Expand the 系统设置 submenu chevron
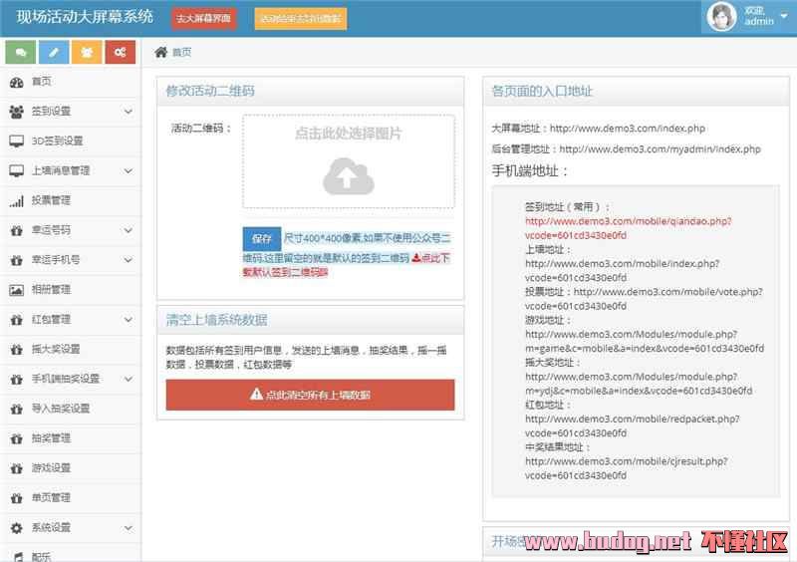The image size is (797, 562). (129, 527)
